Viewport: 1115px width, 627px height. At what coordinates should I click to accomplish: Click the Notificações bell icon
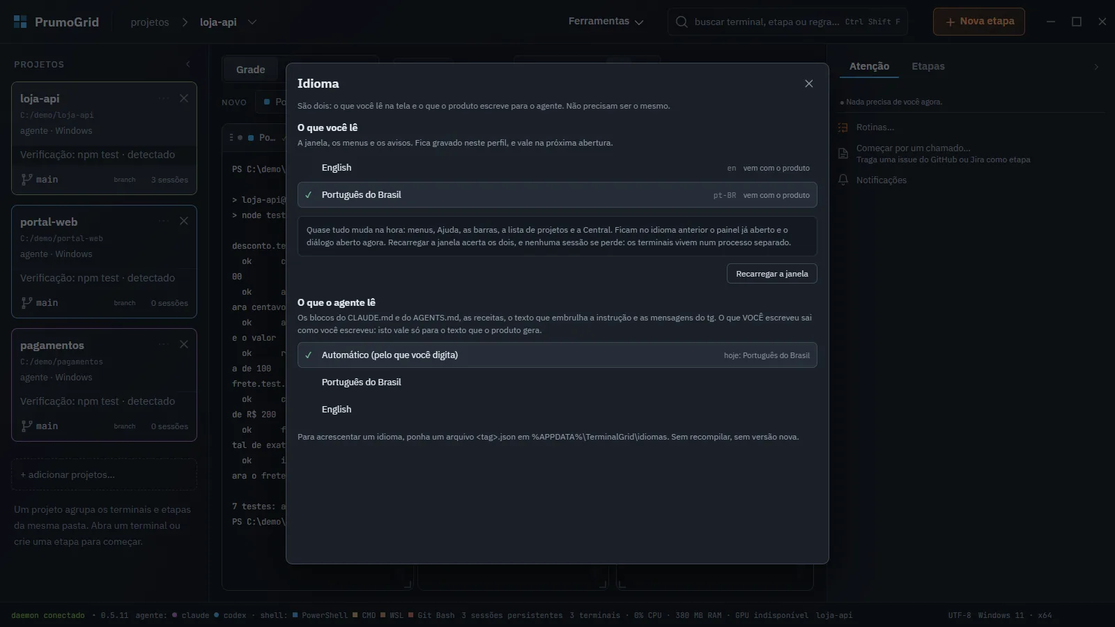click(x=843, y=180)
